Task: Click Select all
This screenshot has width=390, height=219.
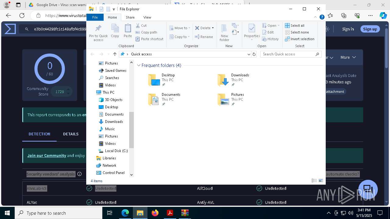Action: coord(295,26)
